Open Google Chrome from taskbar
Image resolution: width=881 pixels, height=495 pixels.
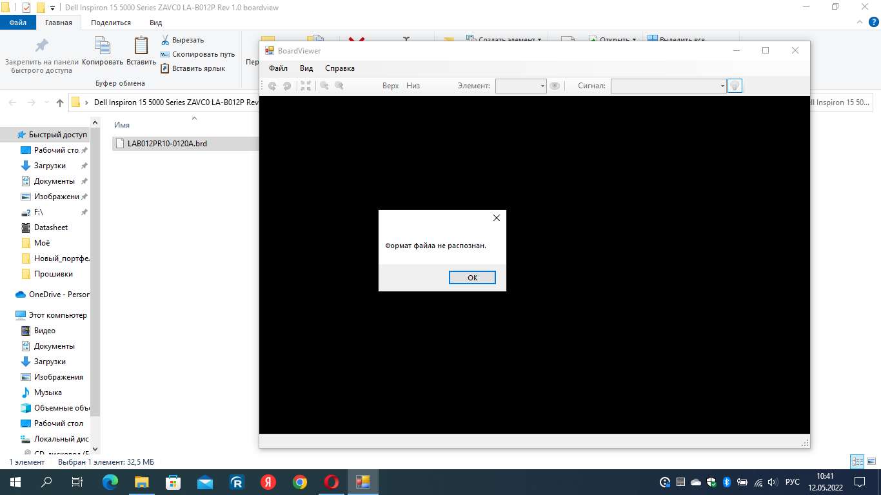tap(300, 482)
